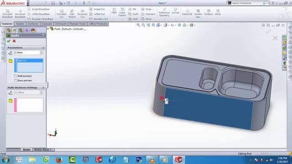Image resolution: width=292 pixels, height=164 pixels.
Task: Open the DisplayManager tab
Action: tap(33, 31)
